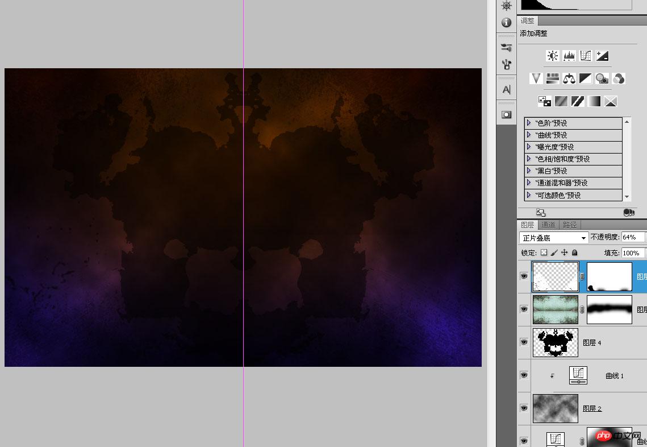The width and height of the screenshot is (647, 447).
Task: Add a Gradient Map adjustment
Action: [594, 101]
